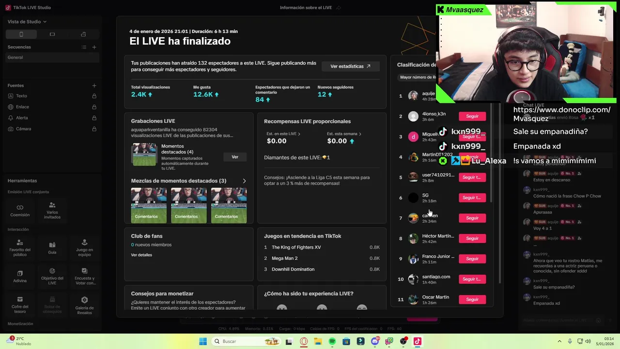Select the Alerta source row
The height and width of the screenshot is (349, 620).
tap(52, 118)
